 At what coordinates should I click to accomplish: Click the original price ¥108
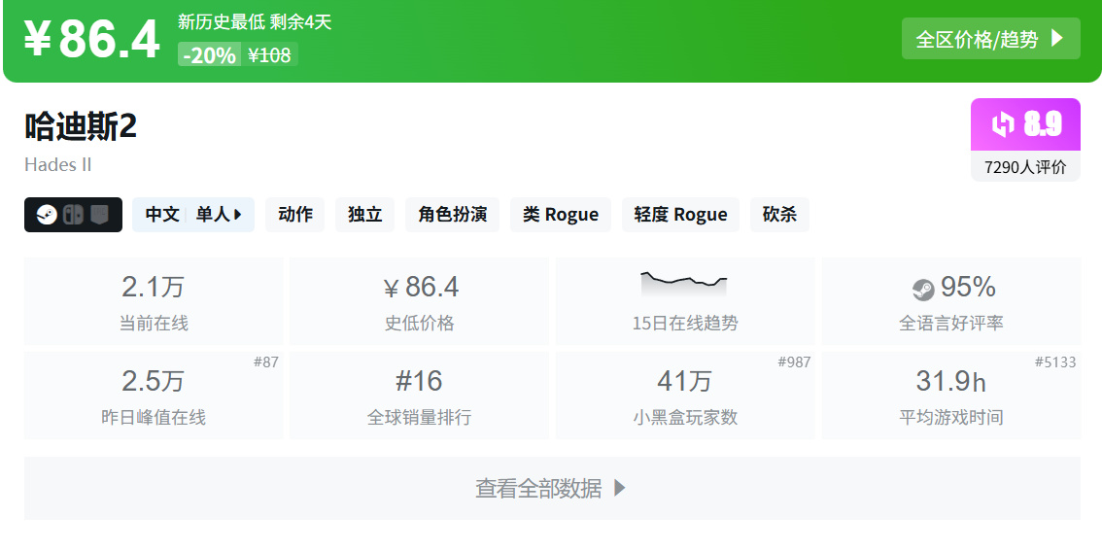click(x=270, y=54)
